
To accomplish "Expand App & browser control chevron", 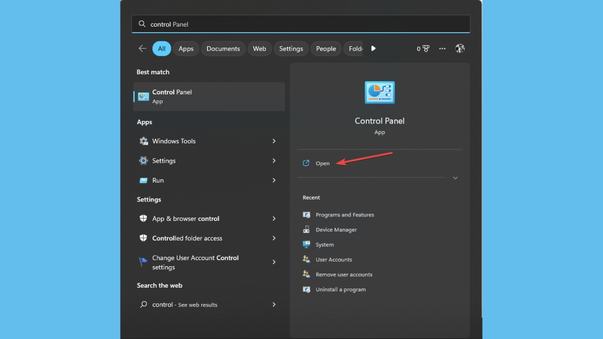I will point(274,218).
